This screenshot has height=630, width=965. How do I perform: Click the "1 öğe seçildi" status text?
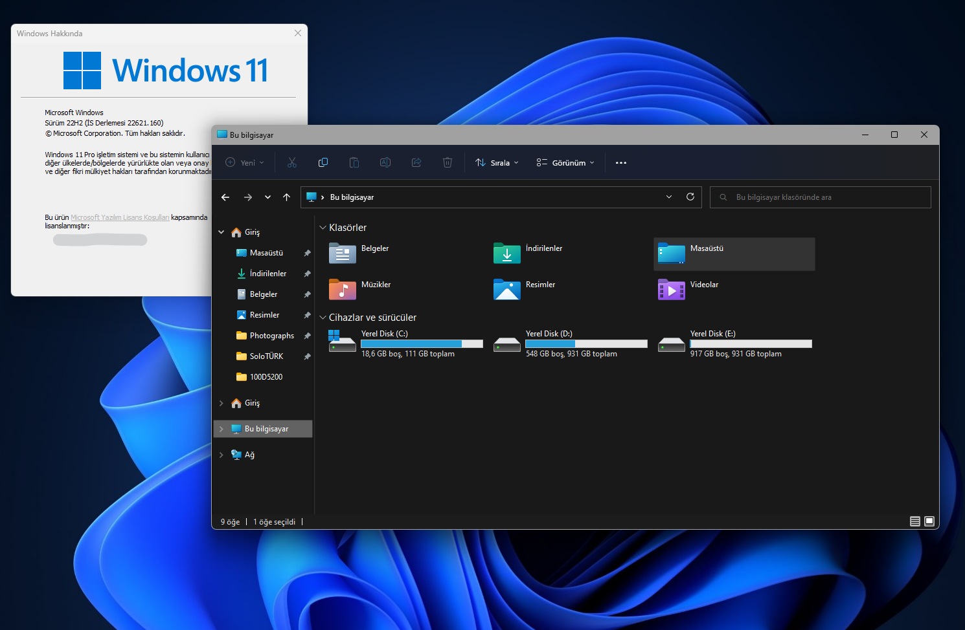point(274,522)
